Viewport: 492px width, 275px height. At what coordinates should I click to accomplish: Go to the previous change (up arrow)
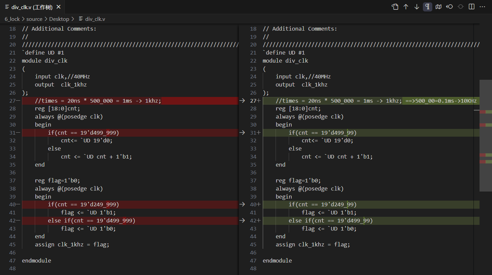[406, 7]
